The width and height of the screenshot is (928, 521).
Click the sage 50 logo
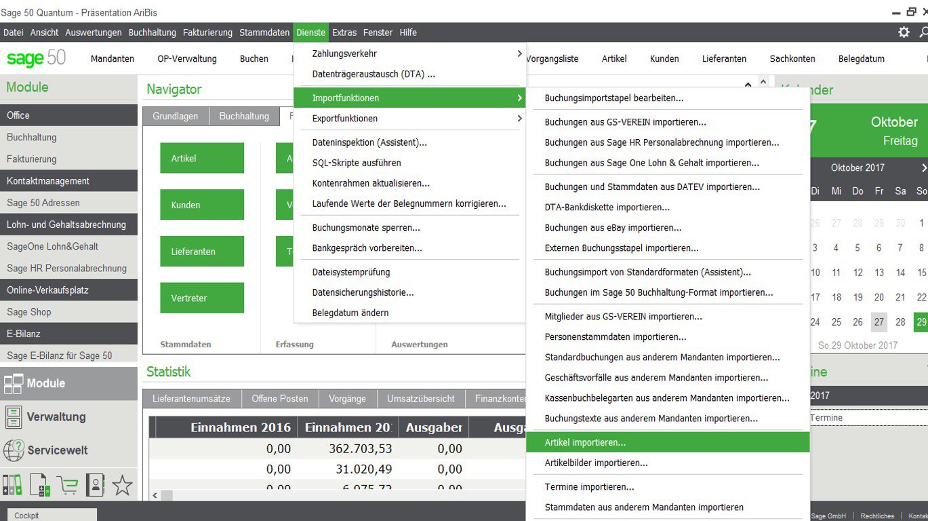point(36,58)
